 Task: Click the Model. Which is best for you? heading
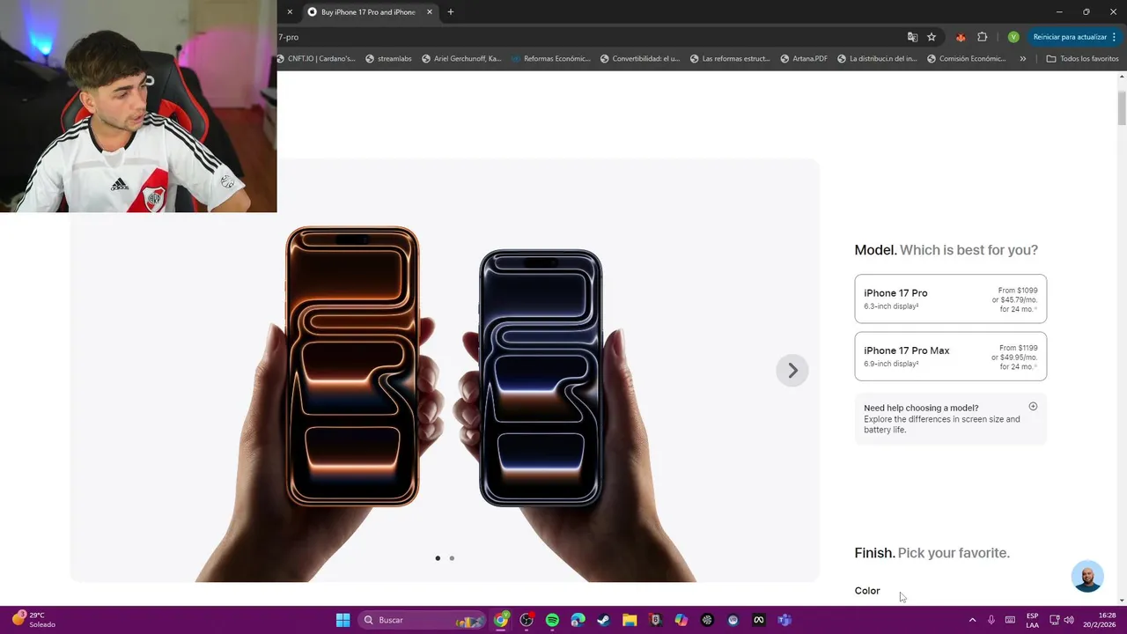pos(946,250)
